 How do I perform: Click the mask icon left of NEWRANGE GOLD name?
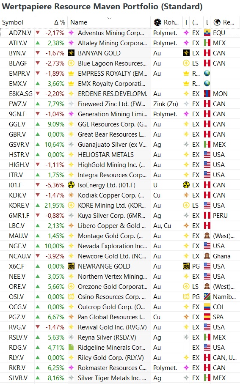tap(71, 266)
